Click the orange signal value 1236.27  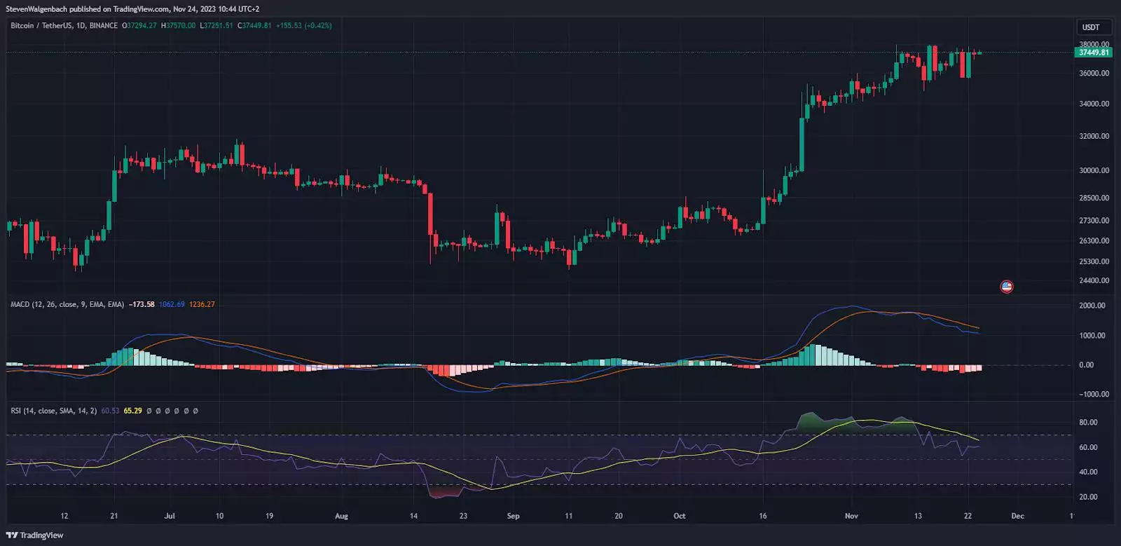click(x=202, y=304)
